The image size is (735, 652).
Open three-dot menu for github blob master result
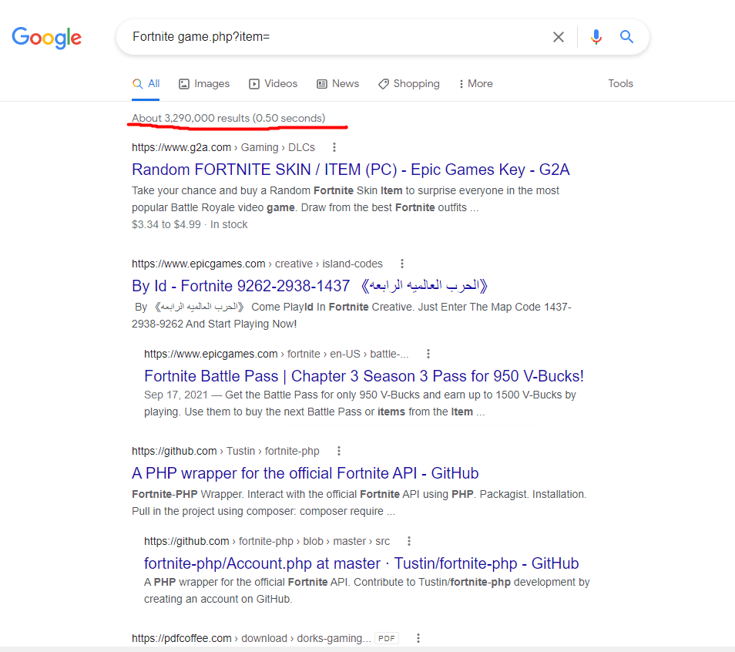409,541
